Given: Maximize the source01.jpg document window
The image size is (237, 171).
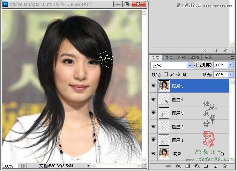Looking at the screenshot, I should [x=127, y=4].
